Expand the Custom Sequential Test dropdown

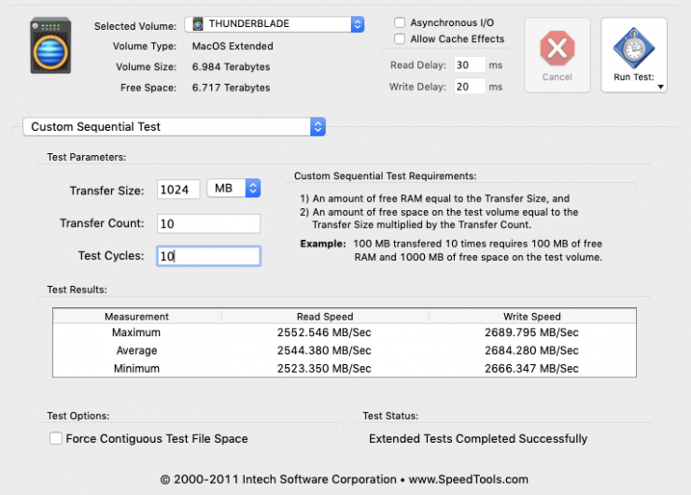(174, 126)
